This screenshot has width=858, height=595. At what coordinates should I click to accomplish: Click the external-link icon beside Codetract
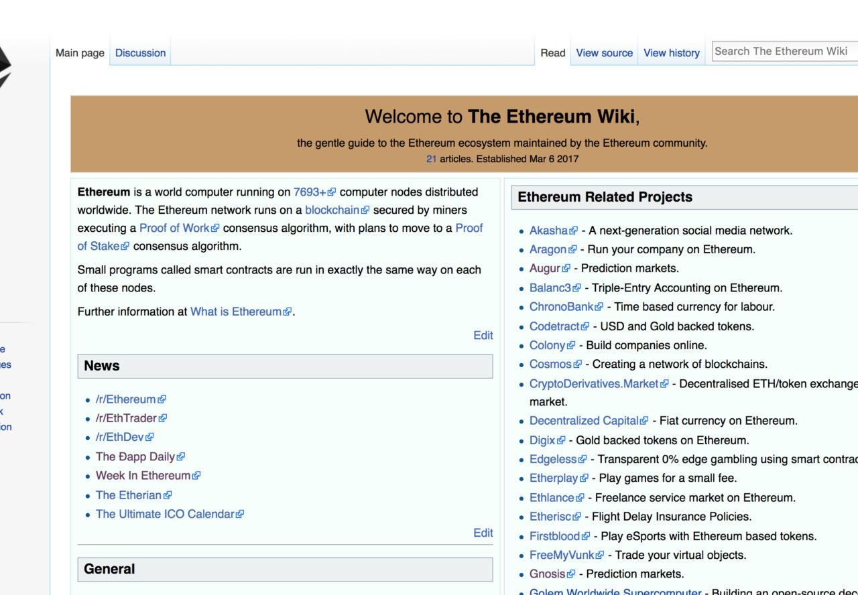[586, 327]
